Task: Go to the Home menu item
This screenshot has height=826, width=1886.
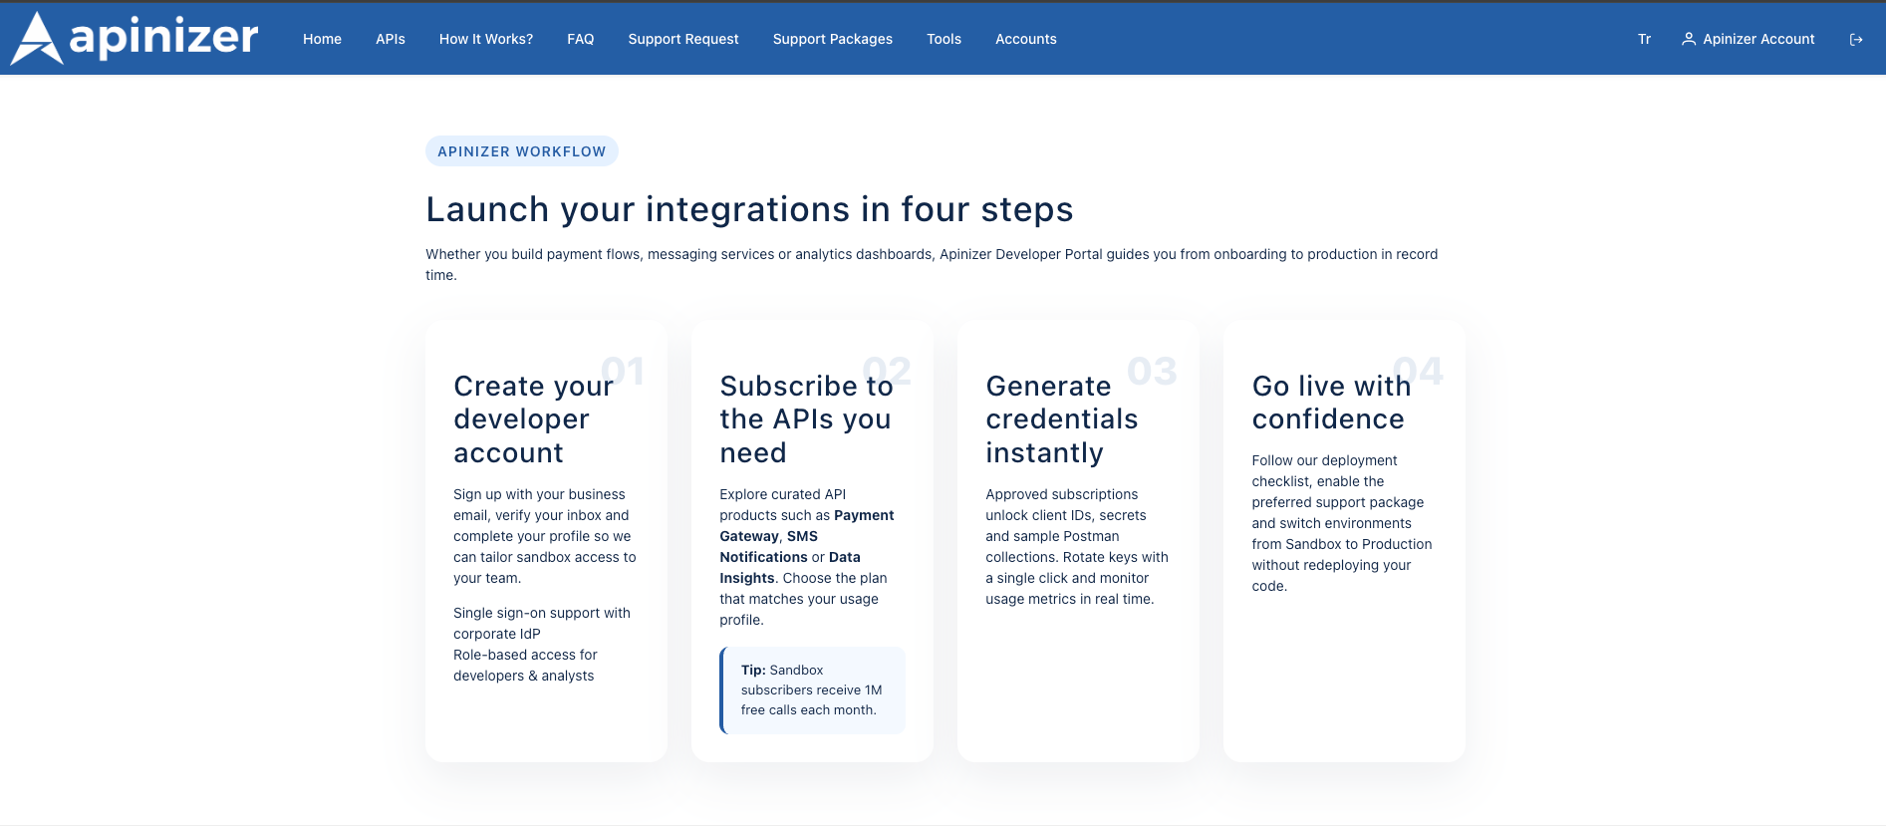Action: coord(322,40)
